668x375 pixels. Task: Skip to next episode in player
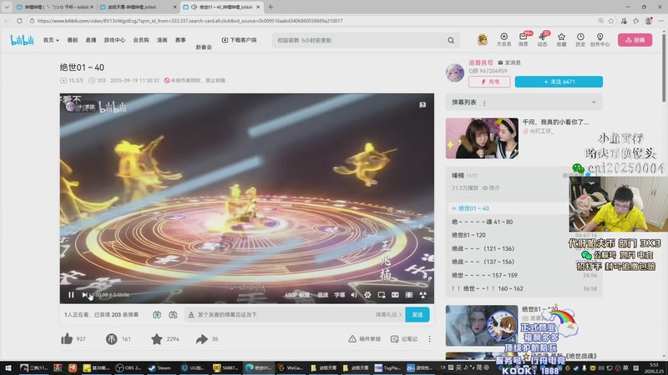coord(85,295)
